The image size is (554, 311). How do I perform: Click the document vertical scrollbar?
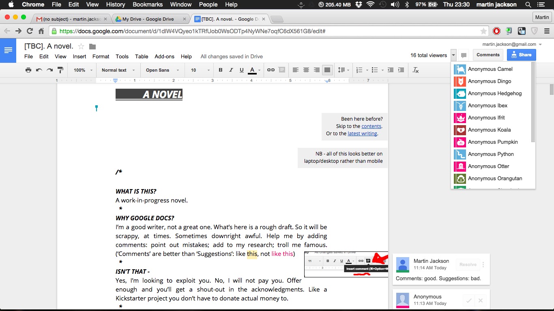pos(552,89)
